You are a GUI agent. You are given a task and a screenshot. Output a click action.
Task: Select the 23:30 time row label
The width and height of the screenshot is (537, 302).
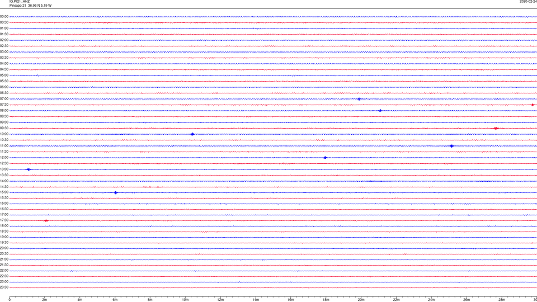(4, 287)
